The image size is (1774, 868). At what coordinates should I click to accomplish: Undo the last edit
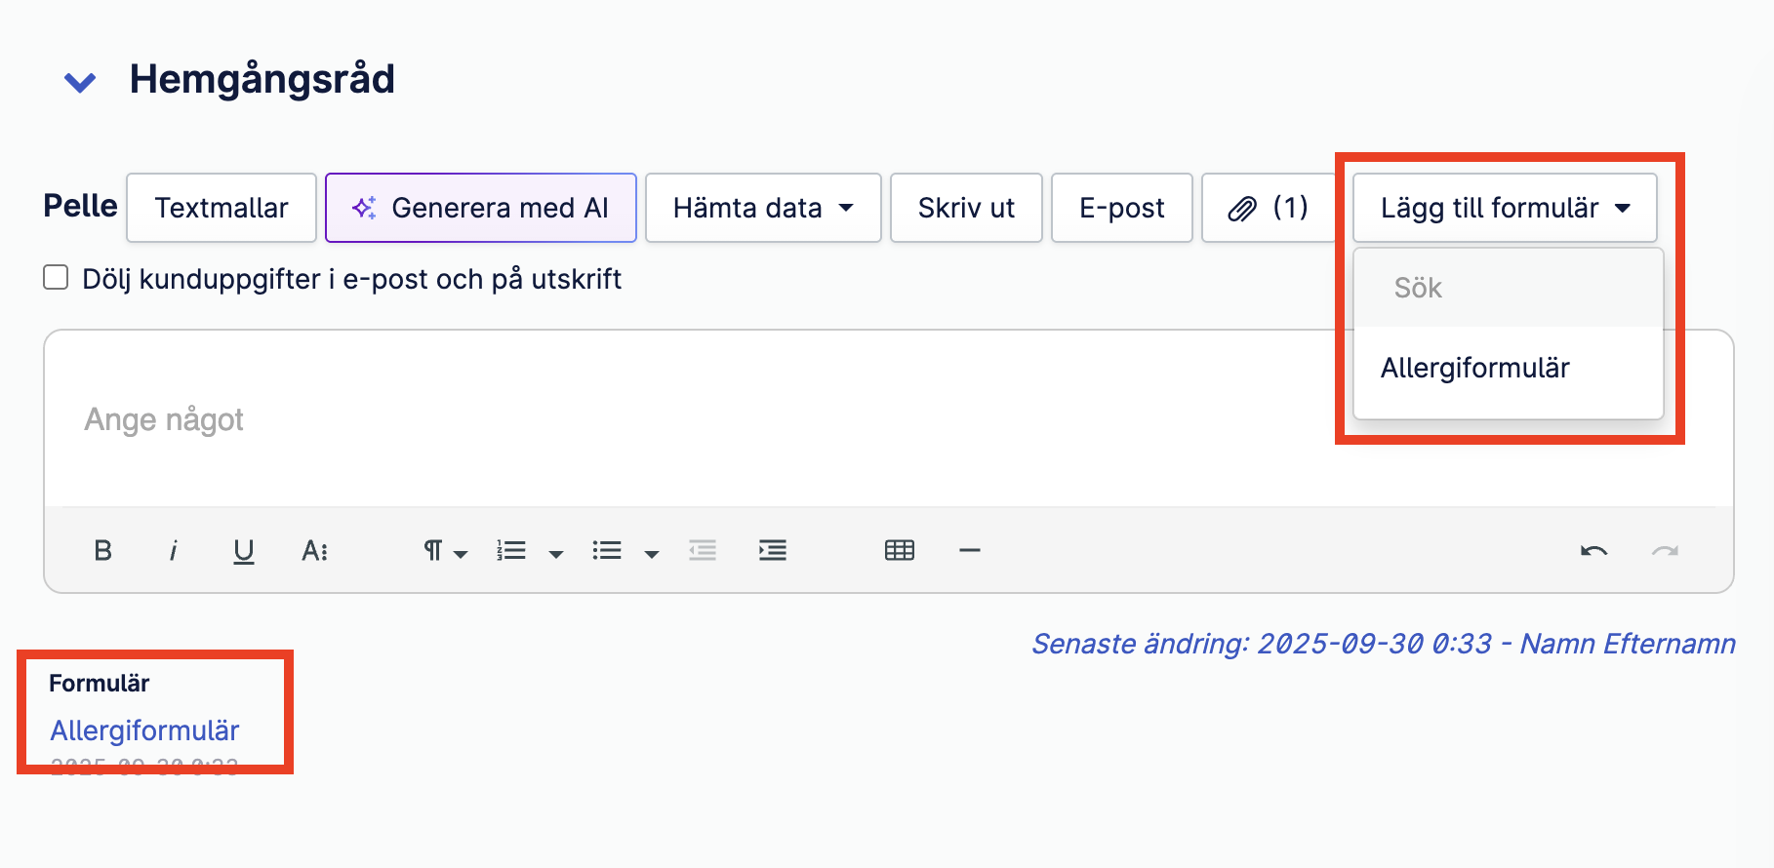tap(1594, 551)
